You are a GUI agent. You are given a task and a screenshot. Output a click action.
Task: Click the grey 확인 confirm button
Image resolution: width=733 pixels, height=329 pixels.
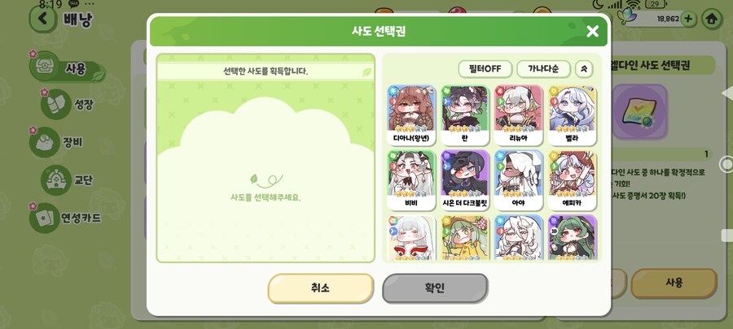[x=435, y=288]
